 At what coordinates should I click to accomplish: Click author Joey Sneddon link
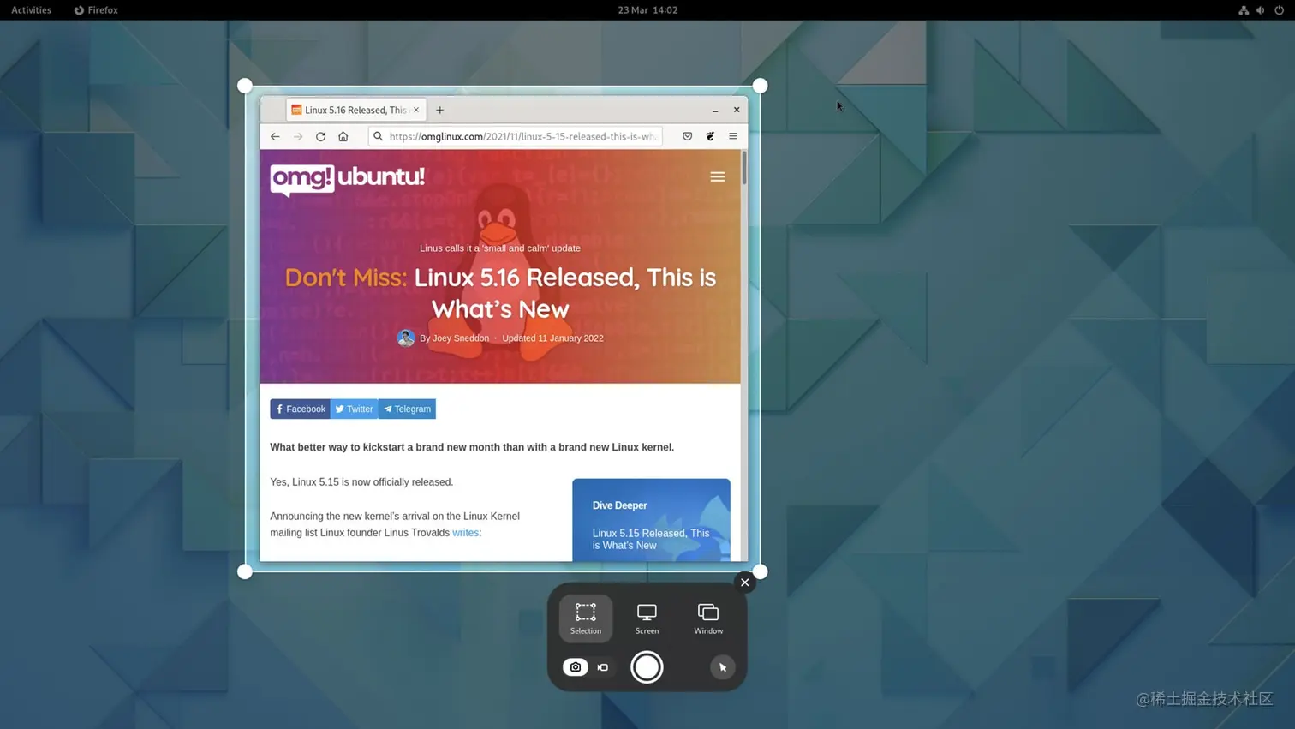pyautogui.click(x=461, y=338)
